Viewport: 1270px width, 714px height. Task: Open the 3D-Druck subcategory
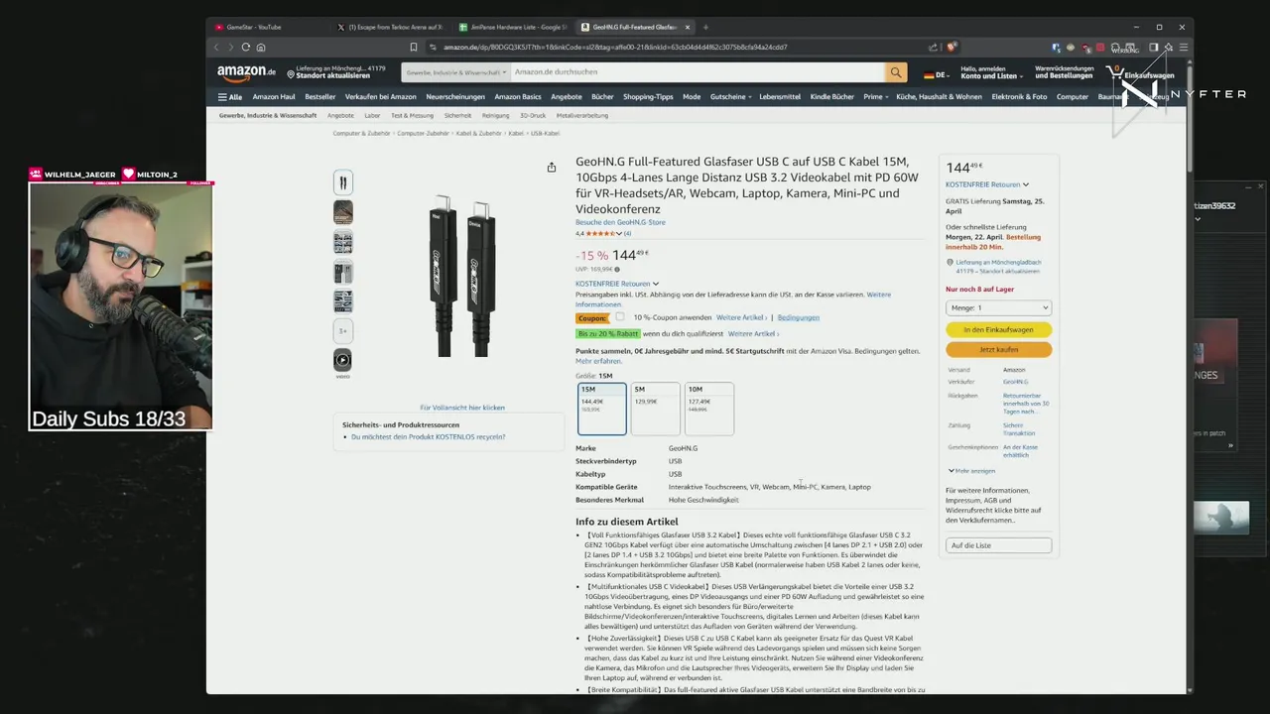(x=533, y=115)
